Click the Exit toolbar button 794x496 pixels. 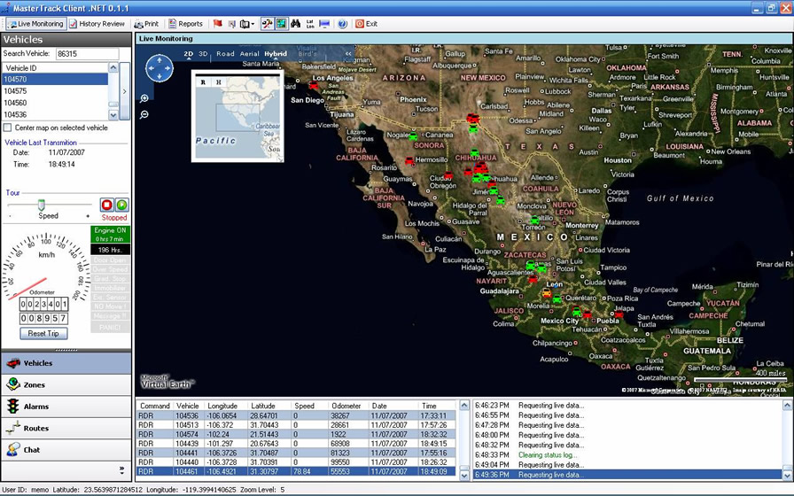(366, 24)
